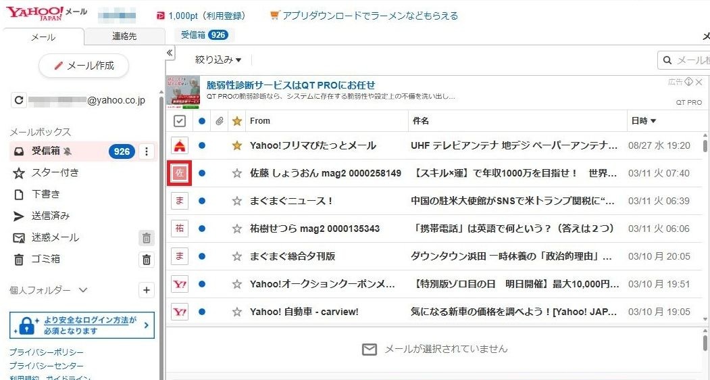Open the inbox three-dot options menu

(x=147, y=151)
